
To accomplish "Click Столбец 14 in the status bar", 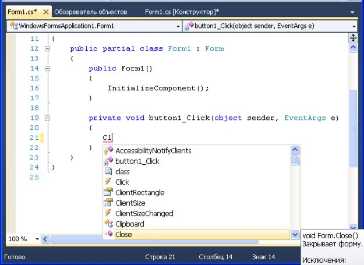I will tap(215, 257).
